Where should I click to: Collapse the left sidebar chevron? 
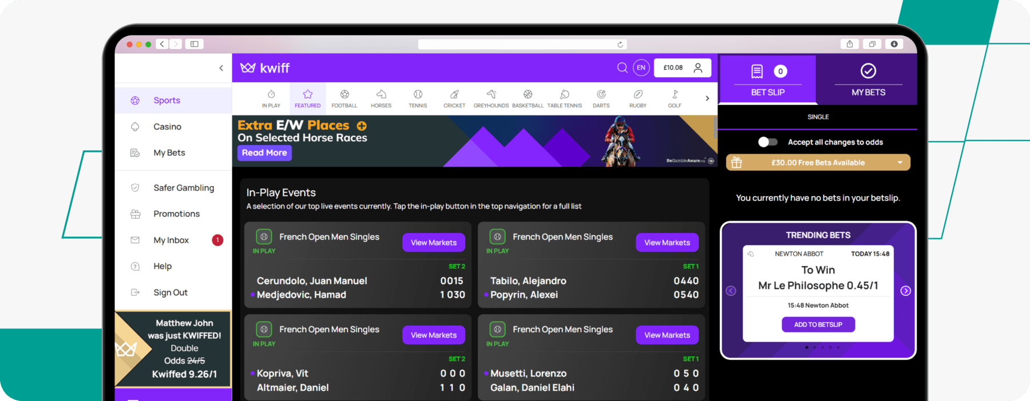(x=221, y=68)
